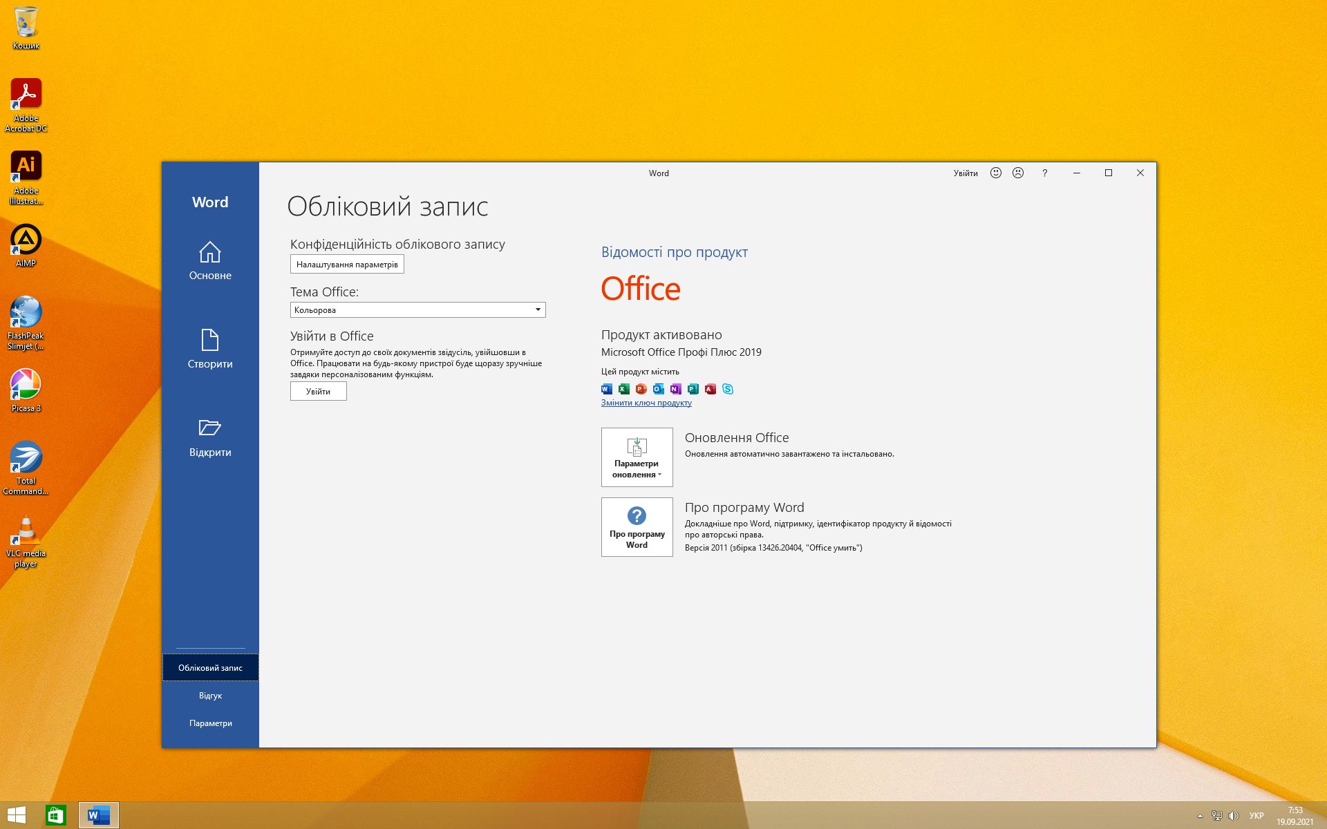Click the frown feedback face icon
Viewport: 1327px width, 829px height.
pos(1018,173)
